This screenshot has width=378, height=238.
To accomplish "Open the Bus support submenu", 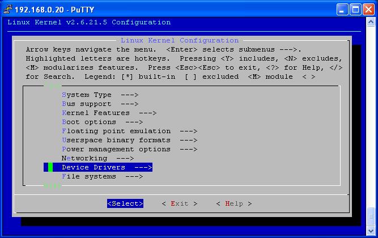I will pyautogui.click(x=100, y=104).
